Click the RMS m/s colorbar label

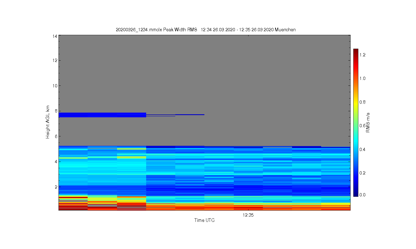pyautogui.click(x=368, y=123)
